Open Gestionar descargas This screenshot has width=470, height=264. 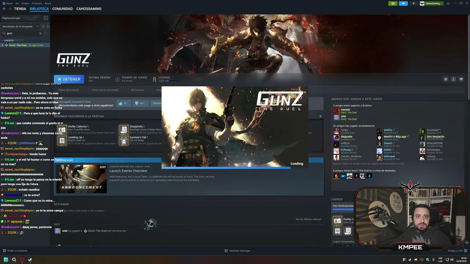(238, 251)
